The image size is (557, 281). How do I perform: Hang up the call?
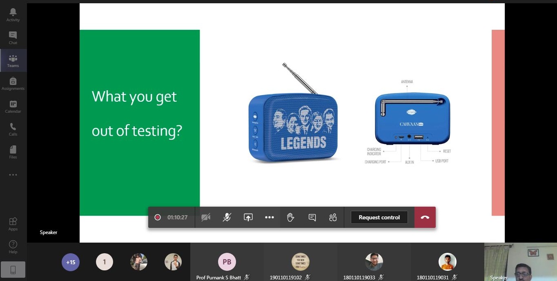[425, 217]
